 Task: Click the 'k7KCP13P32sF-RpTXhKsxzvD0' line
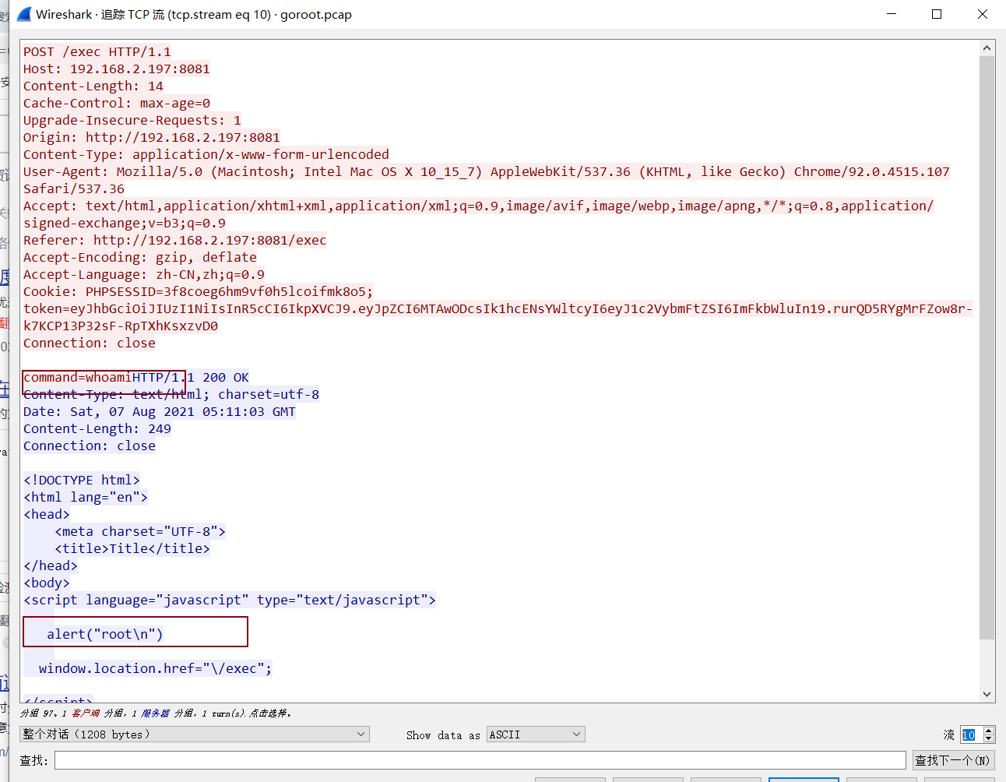tap(121, 326)
